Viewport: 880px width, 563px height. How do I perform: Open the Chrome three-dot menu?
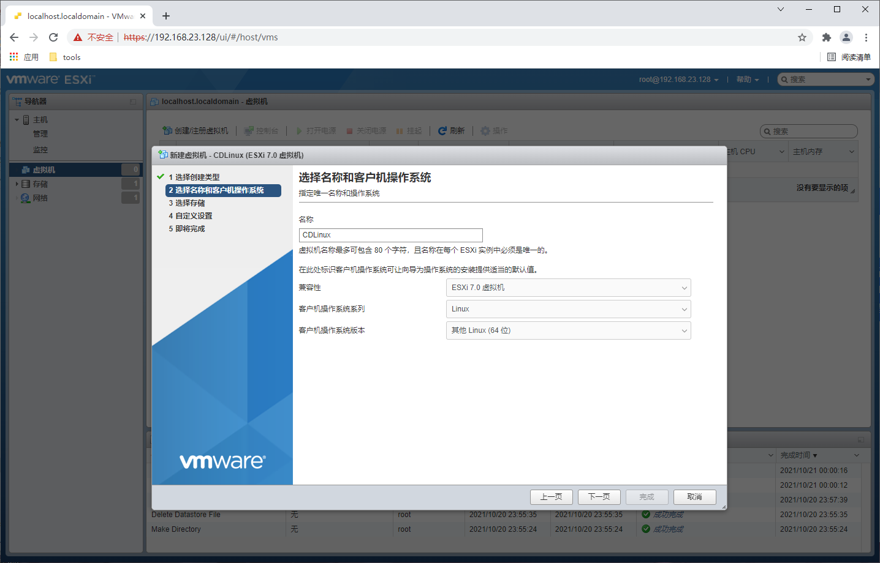click(x=866, y=37)
